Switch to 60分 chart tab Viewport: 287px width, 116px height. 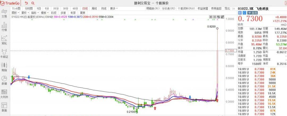[75, 8]
